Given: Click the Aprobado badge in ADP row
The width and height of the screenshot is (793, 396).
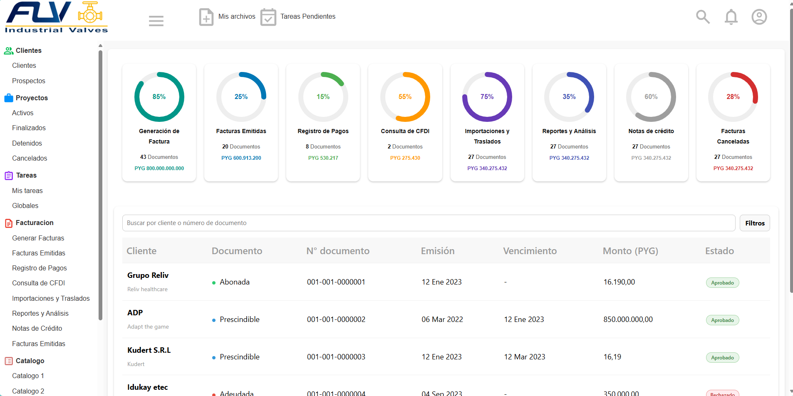Looking at the screenshot, I should click(722, 320).
